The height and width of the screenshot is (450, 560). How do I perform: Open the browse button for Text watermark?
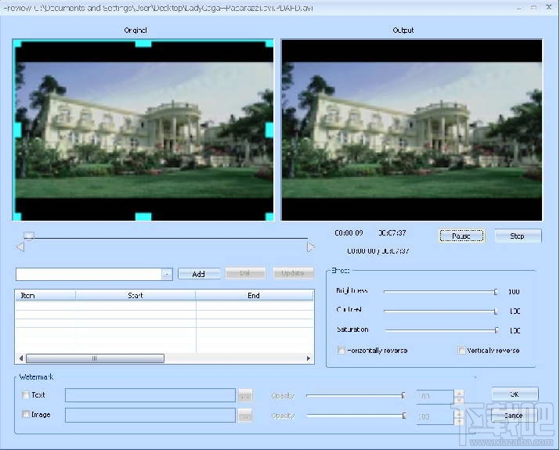pyautogui.click(x=245, y=396)
